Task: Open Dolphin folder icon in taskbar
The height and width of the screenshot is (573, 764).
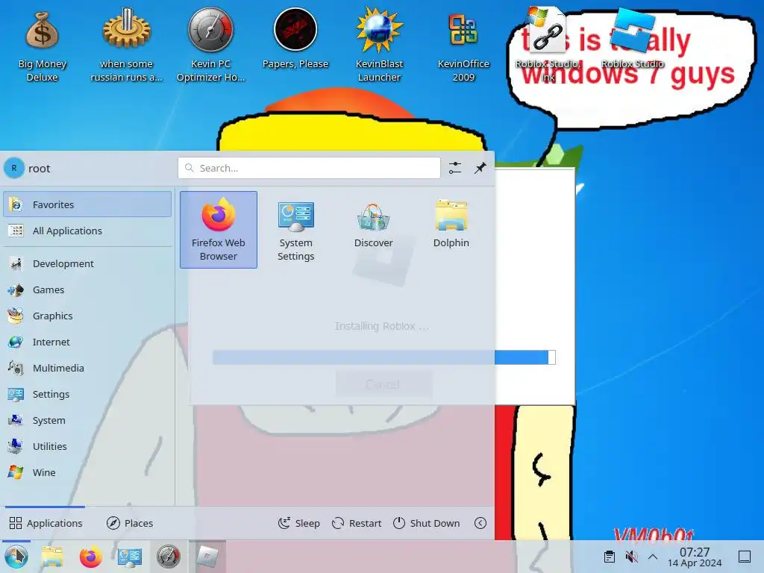Action: [x=52, y=557]
